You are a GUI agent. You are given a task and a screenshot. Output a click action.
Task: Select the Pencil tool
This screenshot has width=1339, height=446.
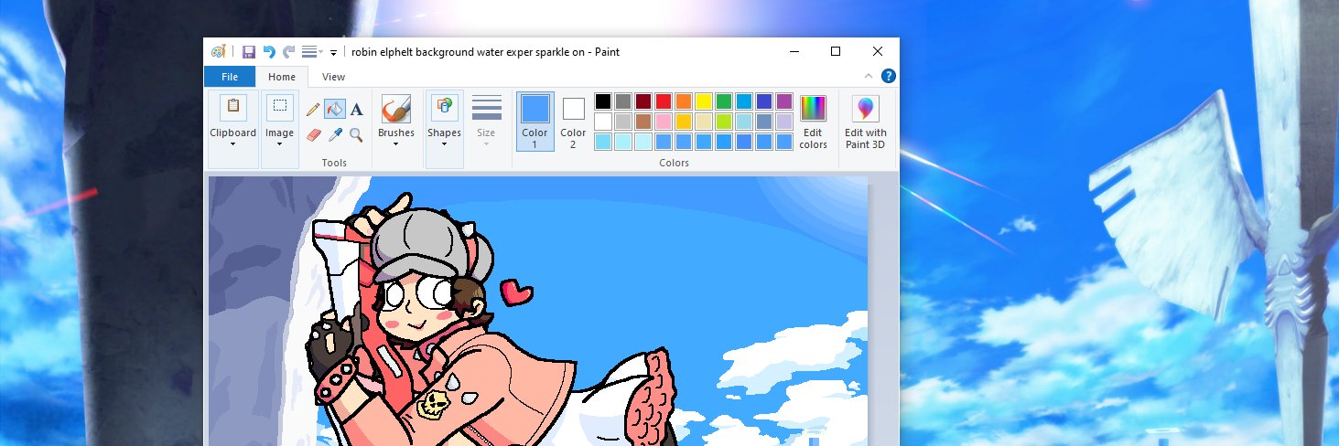(x=313, y=110)
